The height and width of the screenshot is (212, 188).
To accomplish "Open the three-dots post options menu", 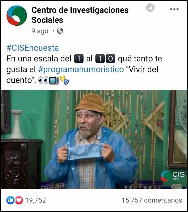I will pyautogui.click(x=174, y=9).
